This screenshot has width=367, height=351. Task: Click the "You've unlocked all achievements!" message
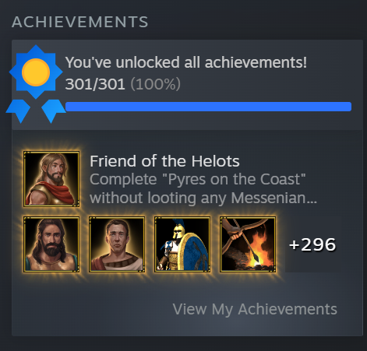pyautogui.click(x=186, y=62)
